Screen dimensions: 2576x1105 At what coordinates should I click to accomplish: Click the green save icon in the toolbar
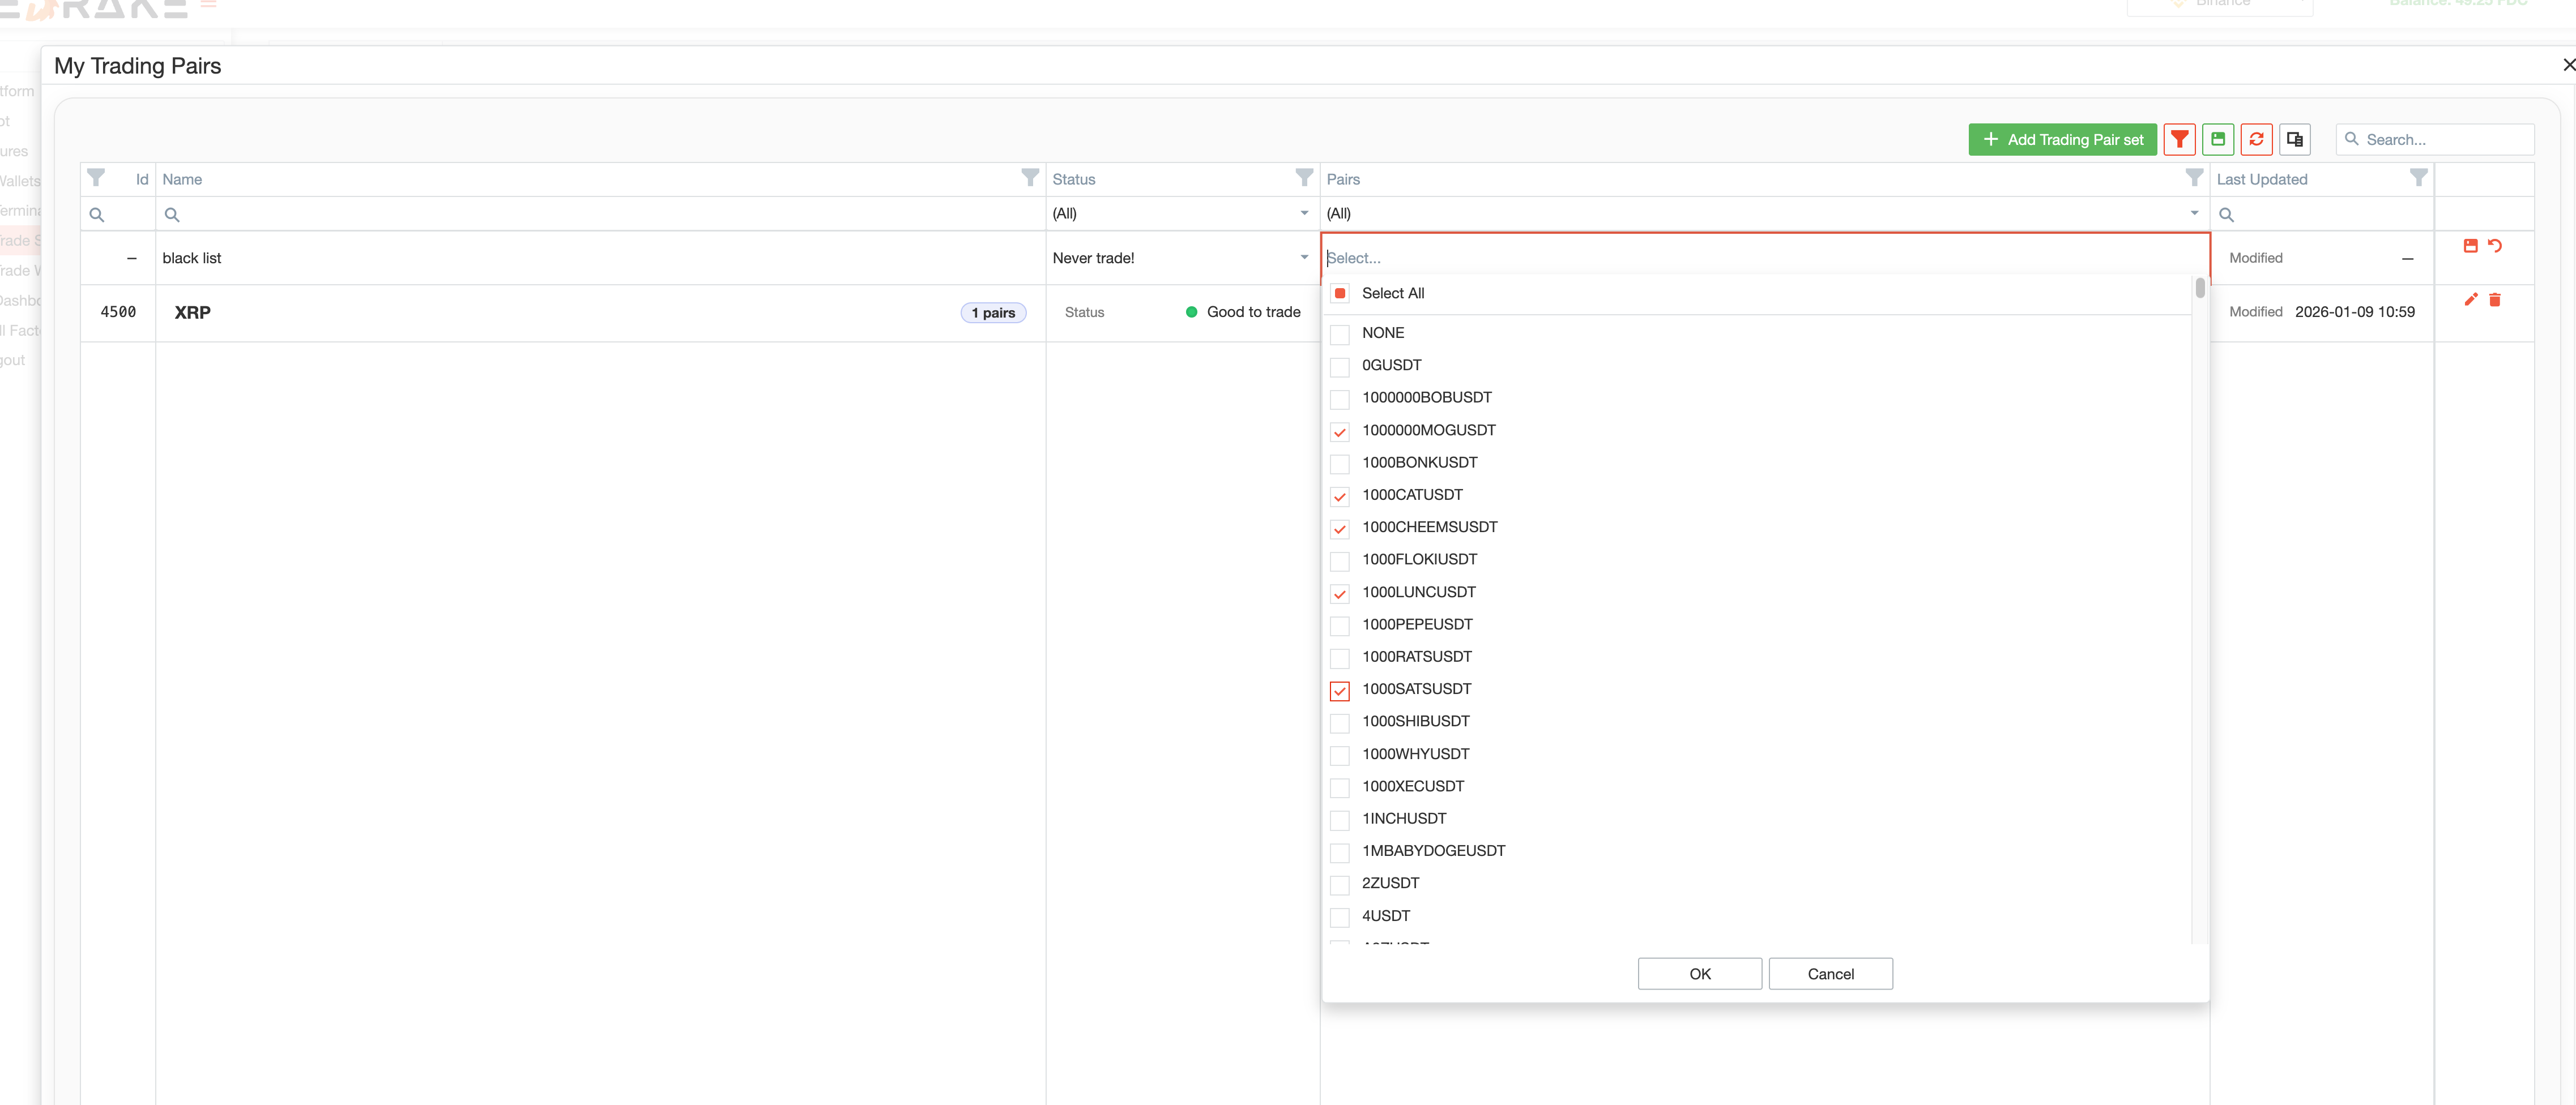tap(2219, 139)
